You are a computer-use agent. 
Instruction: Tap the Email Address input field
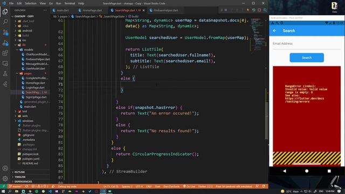(x=307, y=44)
